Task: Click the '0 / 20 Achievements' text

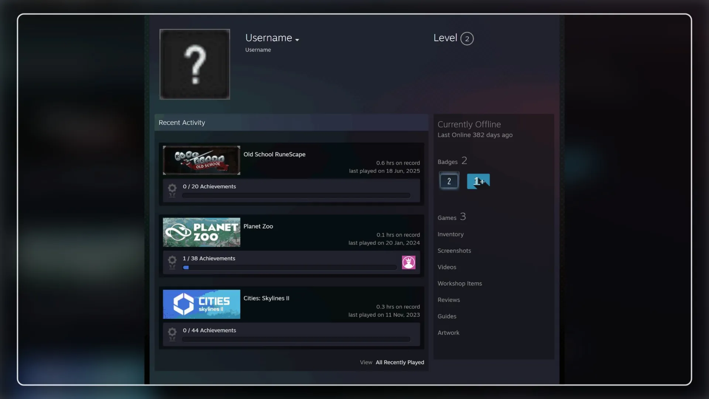Action: point(209,187)
